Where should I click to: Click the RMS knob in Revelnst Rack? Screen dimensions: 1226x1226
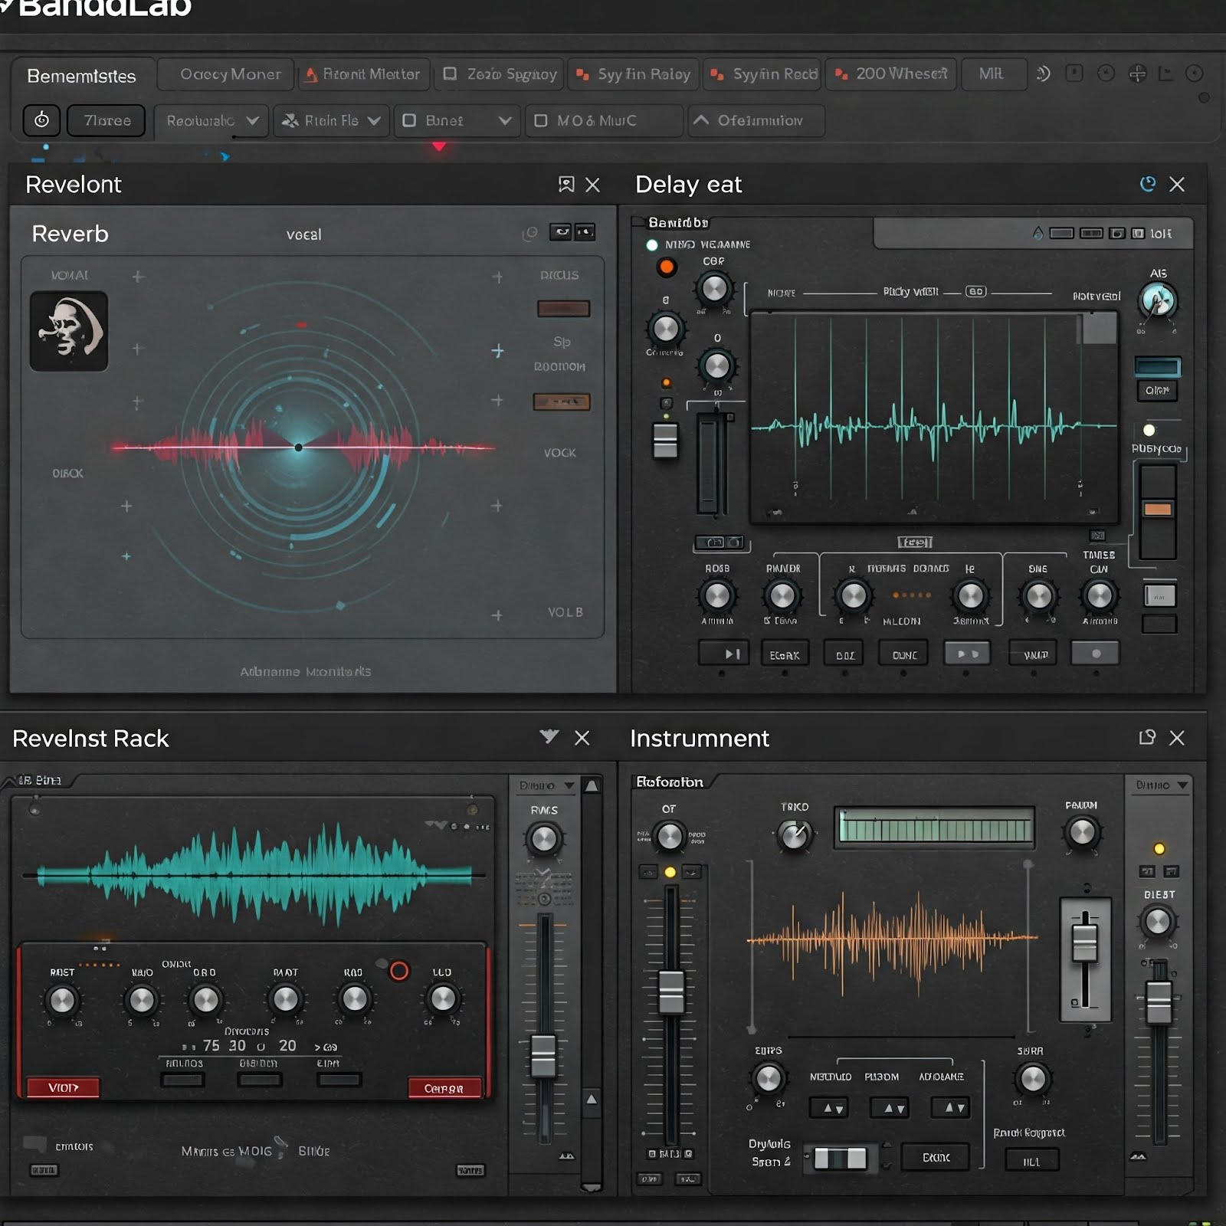(x=543, y=839)
